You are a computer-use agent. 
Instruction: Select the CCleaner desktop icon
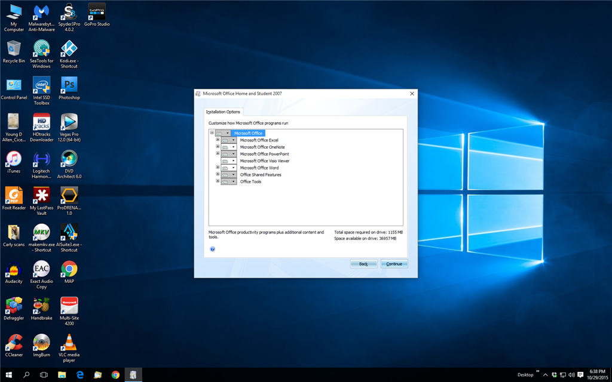pos(14,342)
